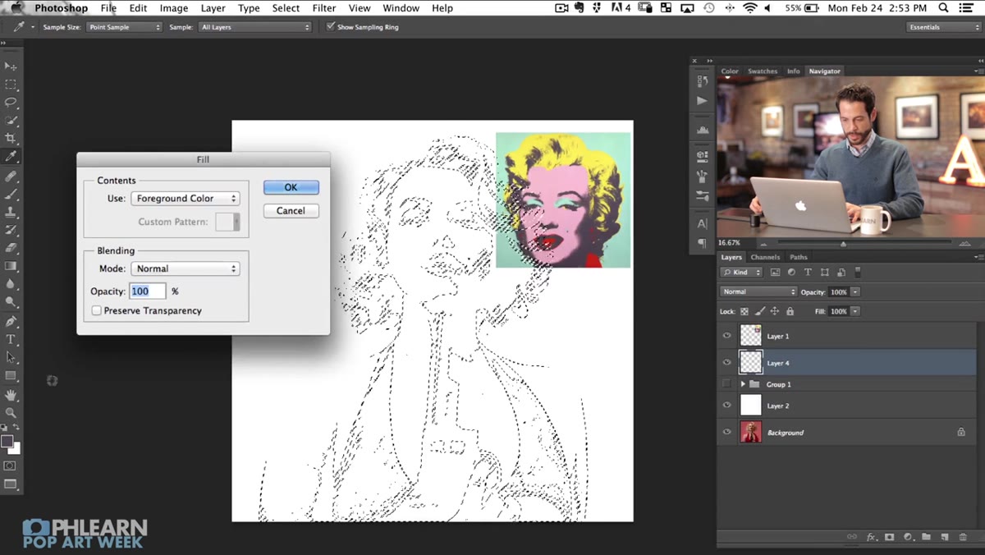Screen dimensions: 985x555
Task: Toggle Quick Mask mode icon
Action: pos(11,466)
